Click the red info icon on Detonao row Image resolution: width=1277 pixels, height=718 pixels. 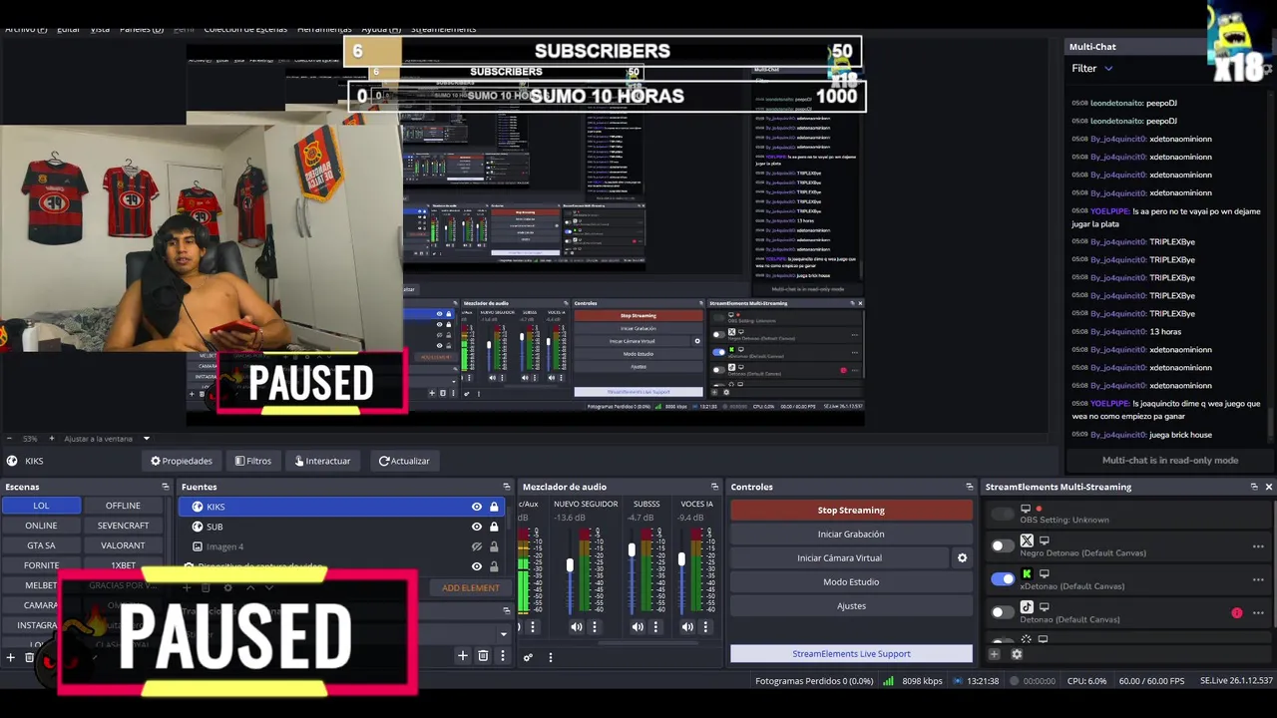tap(1237, 612)
